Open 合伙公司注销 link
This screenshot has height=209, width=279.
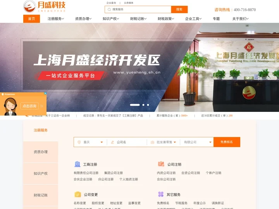[x=166, y=179]
